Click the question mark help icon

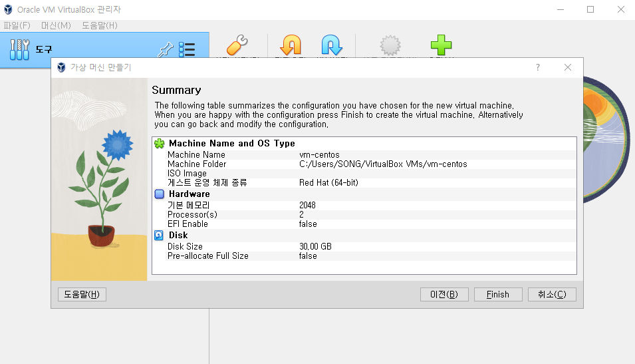(538, 67)
